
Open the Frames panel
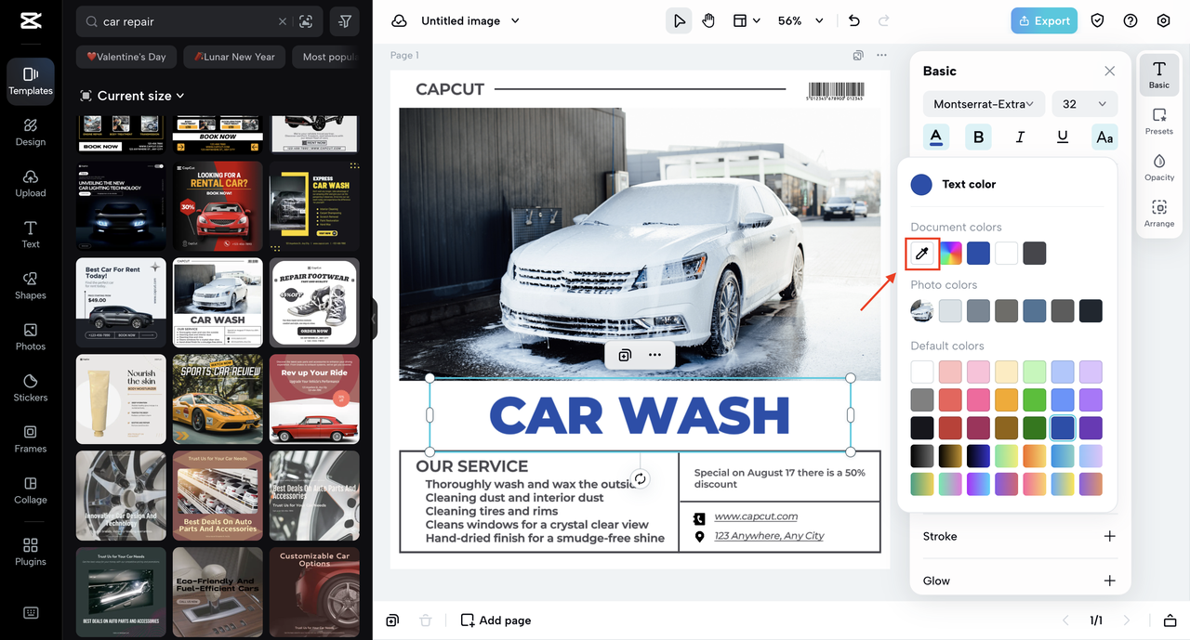point(31,438)
